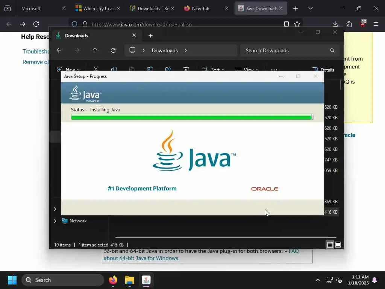Switch to 'When I try to ac' tab

pyautogui.click(x=97, y=8)
